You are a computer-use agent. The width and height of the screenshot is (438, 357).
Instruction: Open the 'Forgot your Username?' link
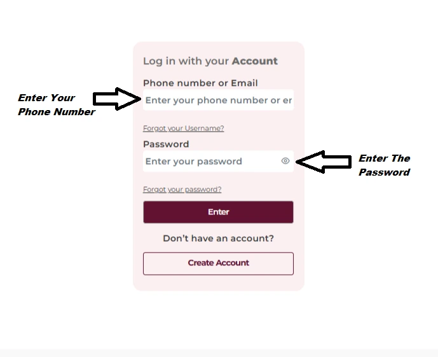(183, 129)
